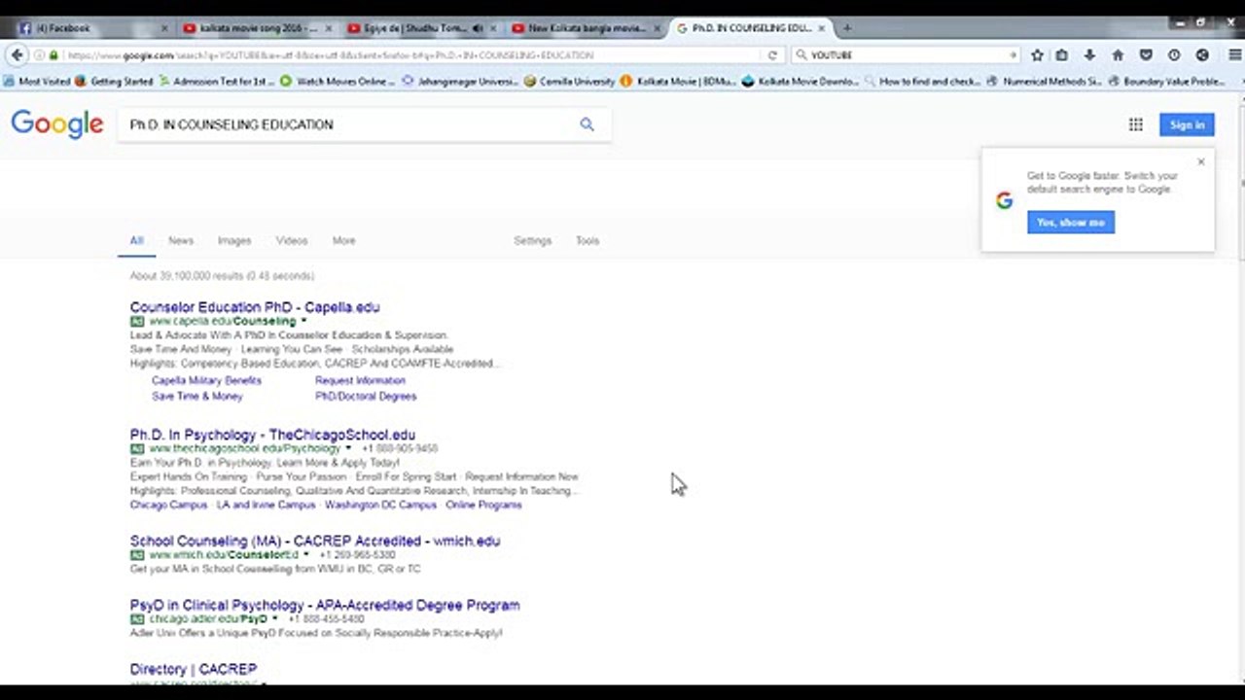This screenshot has height=700, width=1245.
Task: Click the Google logo
Action: click(57, 124)
